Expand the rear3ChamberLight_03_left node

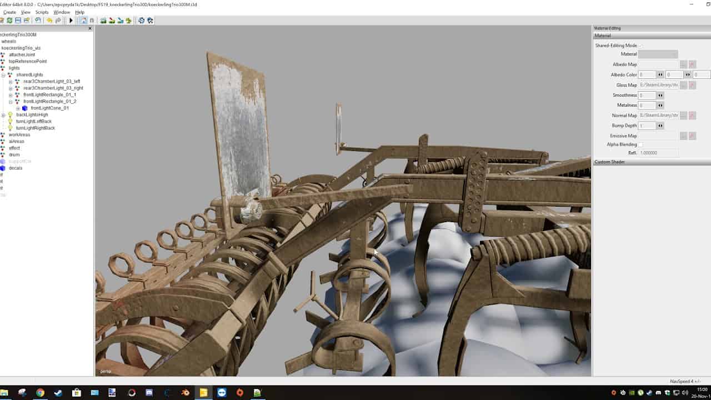point(11,82)
